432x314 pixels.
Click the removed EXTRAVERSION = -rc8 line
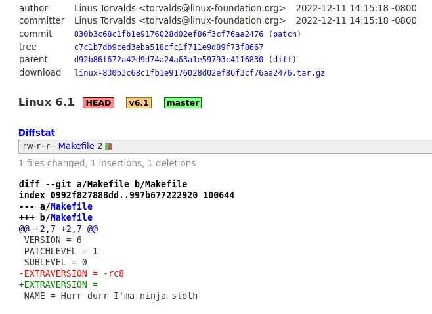click(x=72, y=273)
